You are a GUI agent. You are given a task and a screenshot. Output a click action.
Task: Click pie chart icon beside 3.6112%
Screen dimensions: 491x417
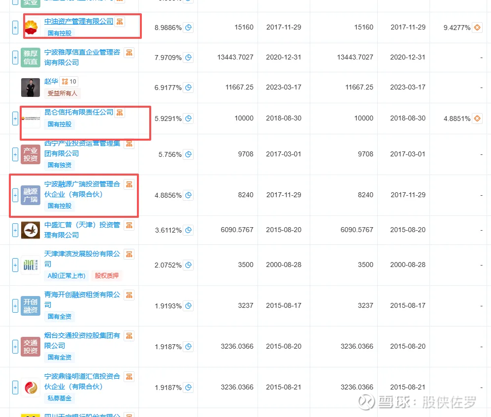(x=188, y=230)
